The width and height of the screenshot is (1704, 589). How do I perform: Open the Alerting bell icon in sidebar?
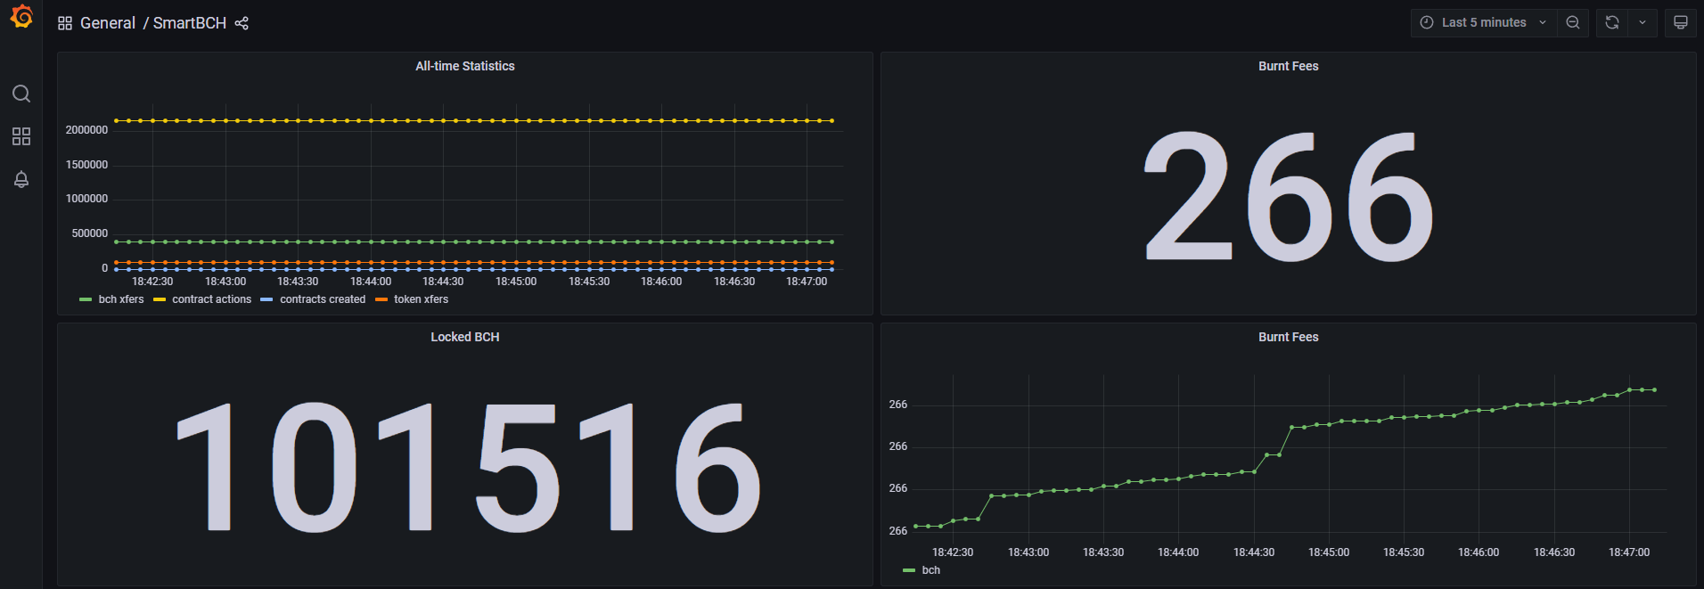pyautogui.click(x=21, y=179)
